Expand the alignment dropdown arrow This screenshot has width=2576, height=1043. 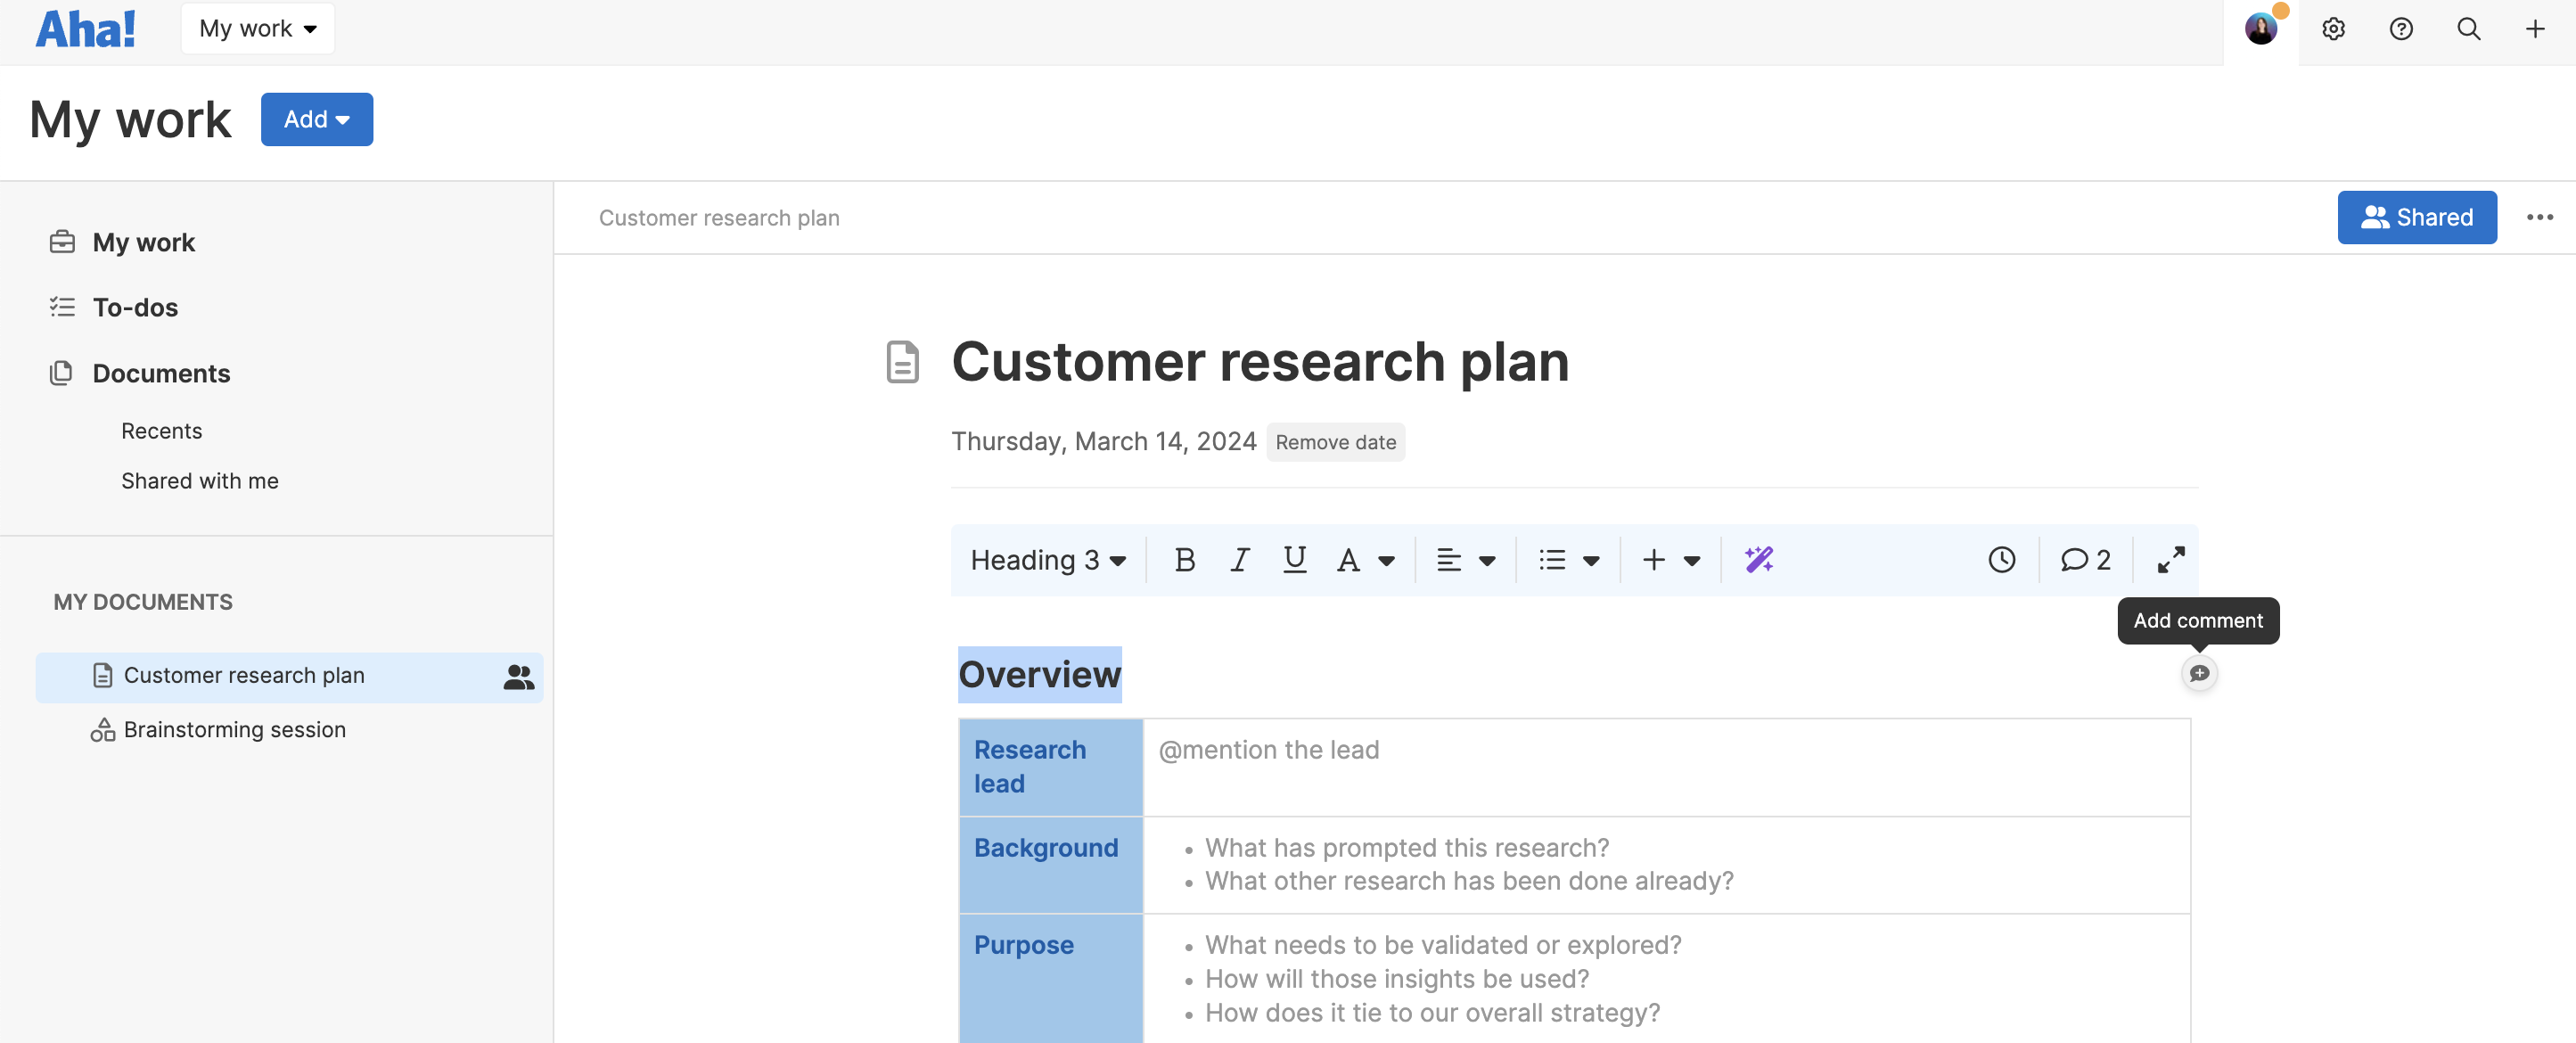pyautogui.click(x=1487, y=560)
